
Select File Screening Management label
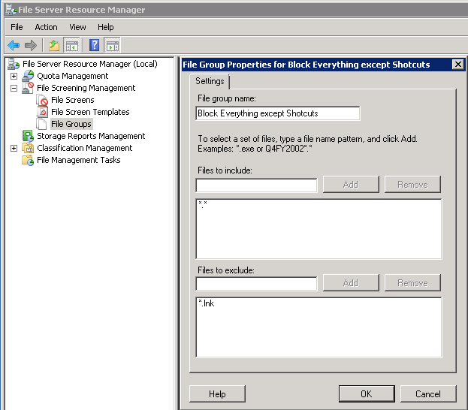click(x=86, y=88)
